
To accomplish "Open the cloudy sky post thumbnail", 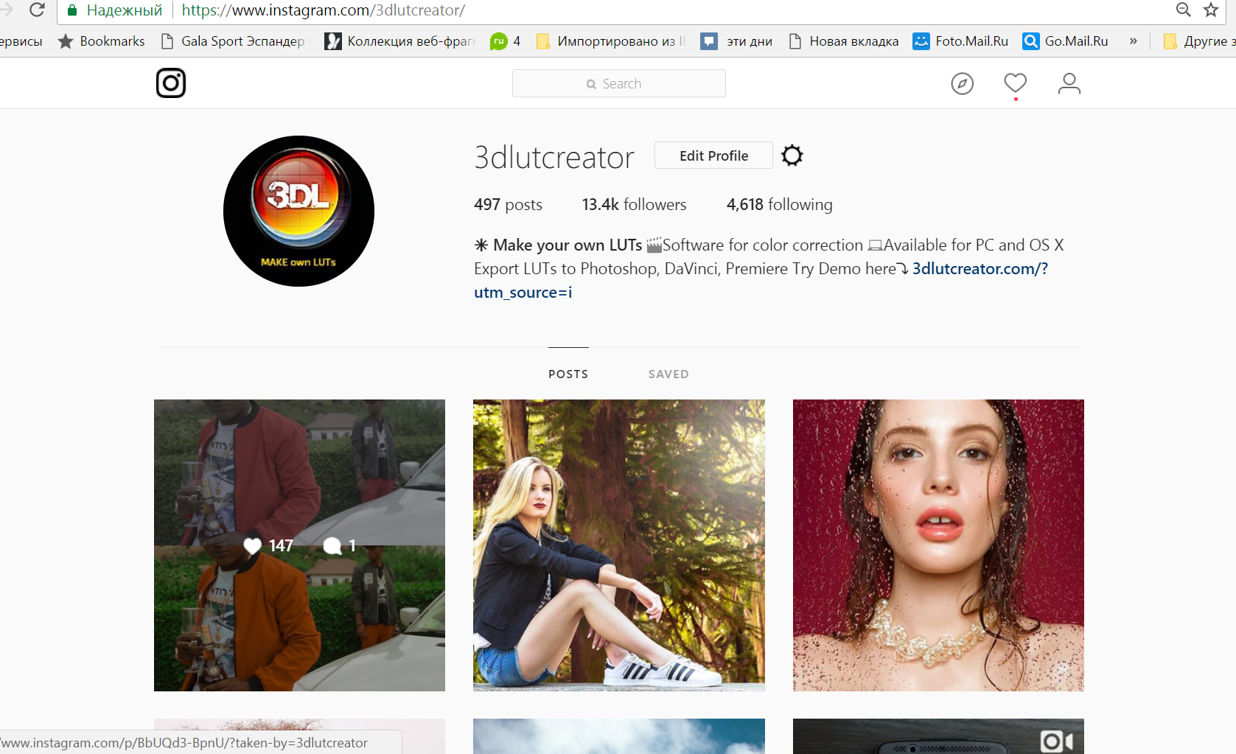I will tap(619, 736).
